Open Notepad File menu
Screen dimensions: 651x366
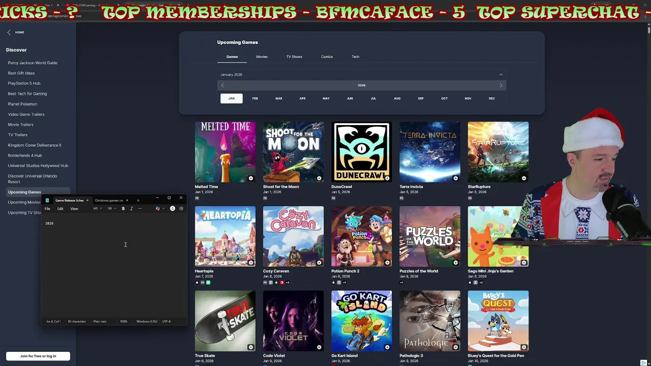[x=47, y=208]
